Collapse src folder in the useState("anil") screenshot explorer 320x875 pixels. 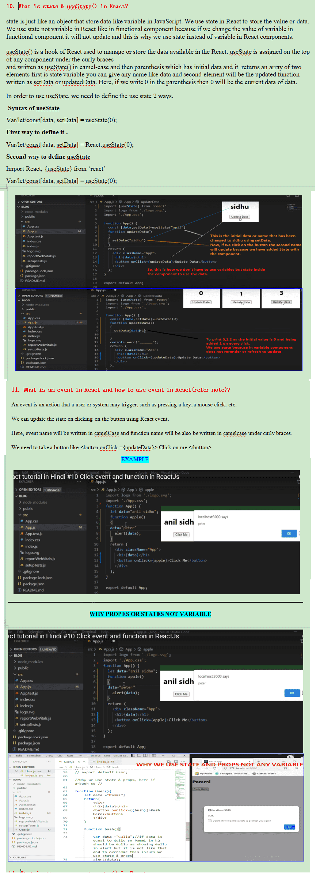pyautogui.click(x=22, y=222)
